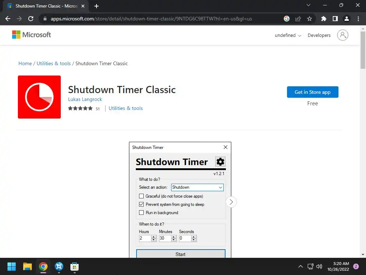Close the Shutdown Timer Classic tab
This screenshot has width=366, height=275.
coord(83,6)
